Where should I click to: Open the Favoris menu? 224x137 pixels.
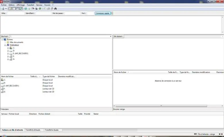(x=47, y=5)
